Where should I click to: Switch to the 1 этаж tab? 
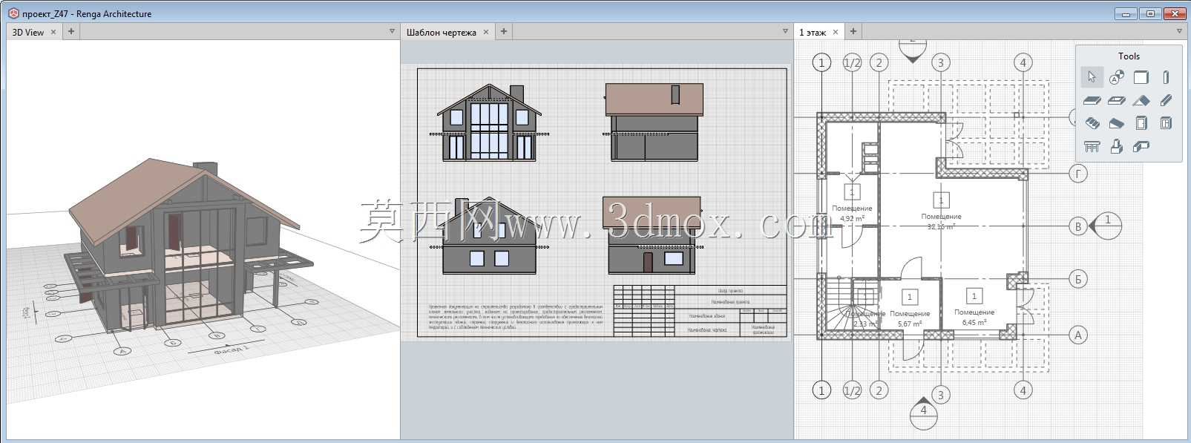point(813,32)
